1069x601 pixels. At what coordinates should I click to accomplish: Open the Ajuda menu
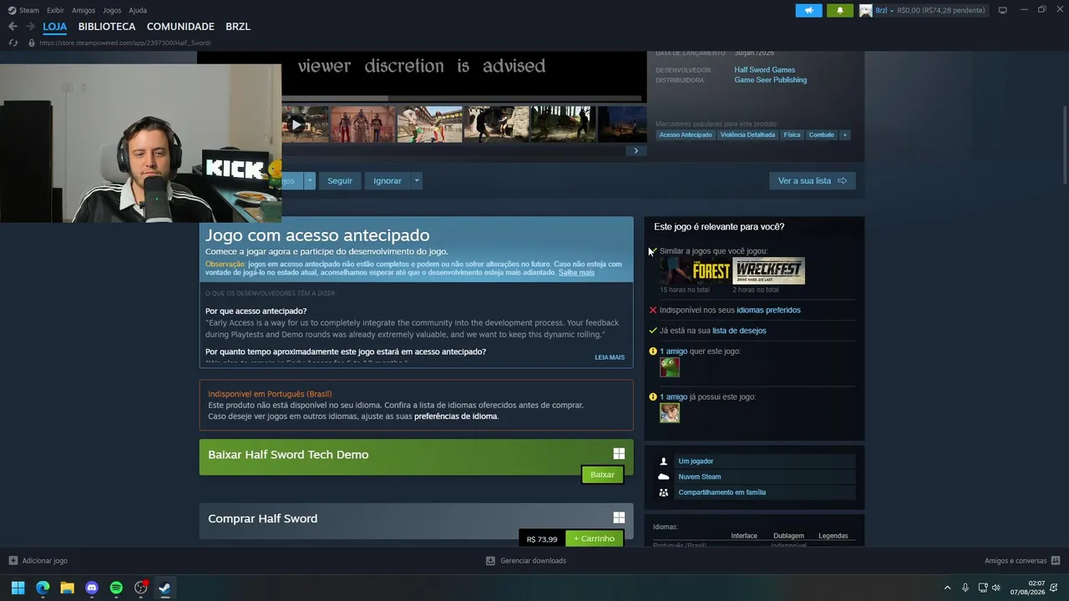(x=138, y=10)
